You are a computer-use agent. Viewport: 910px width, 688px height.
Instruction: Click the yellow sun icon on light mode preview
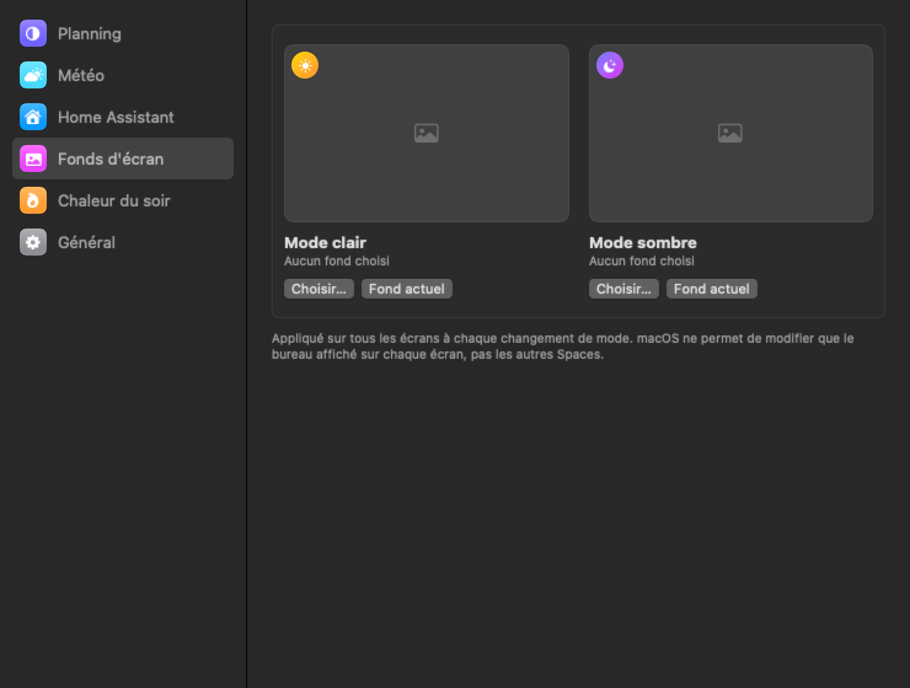305,65
